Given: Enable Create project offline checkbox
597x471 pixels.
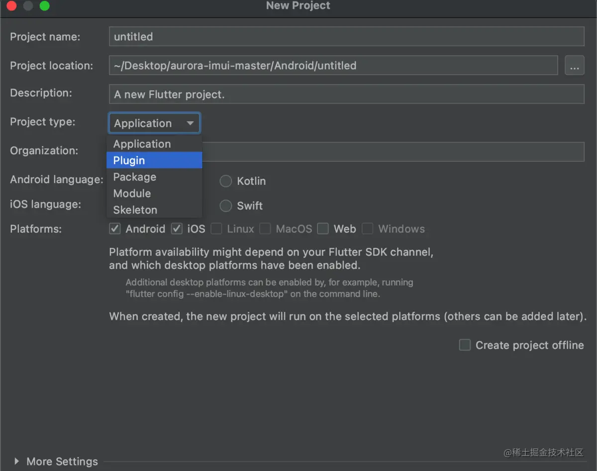Looking at the screenshot, I should click(465, 345).
